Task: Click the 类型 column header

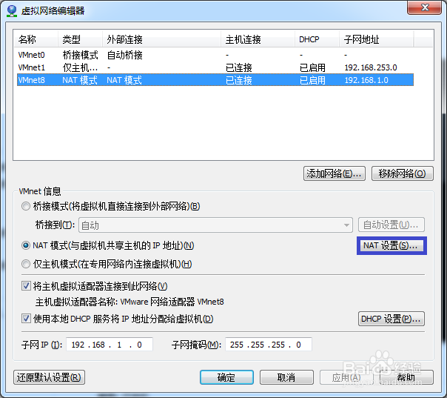Action: (81, 39)
